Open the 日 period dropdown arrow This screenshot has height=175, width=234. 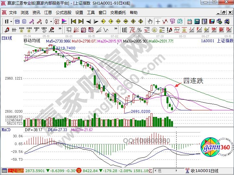pyautogui.click(x=11, y=21)
